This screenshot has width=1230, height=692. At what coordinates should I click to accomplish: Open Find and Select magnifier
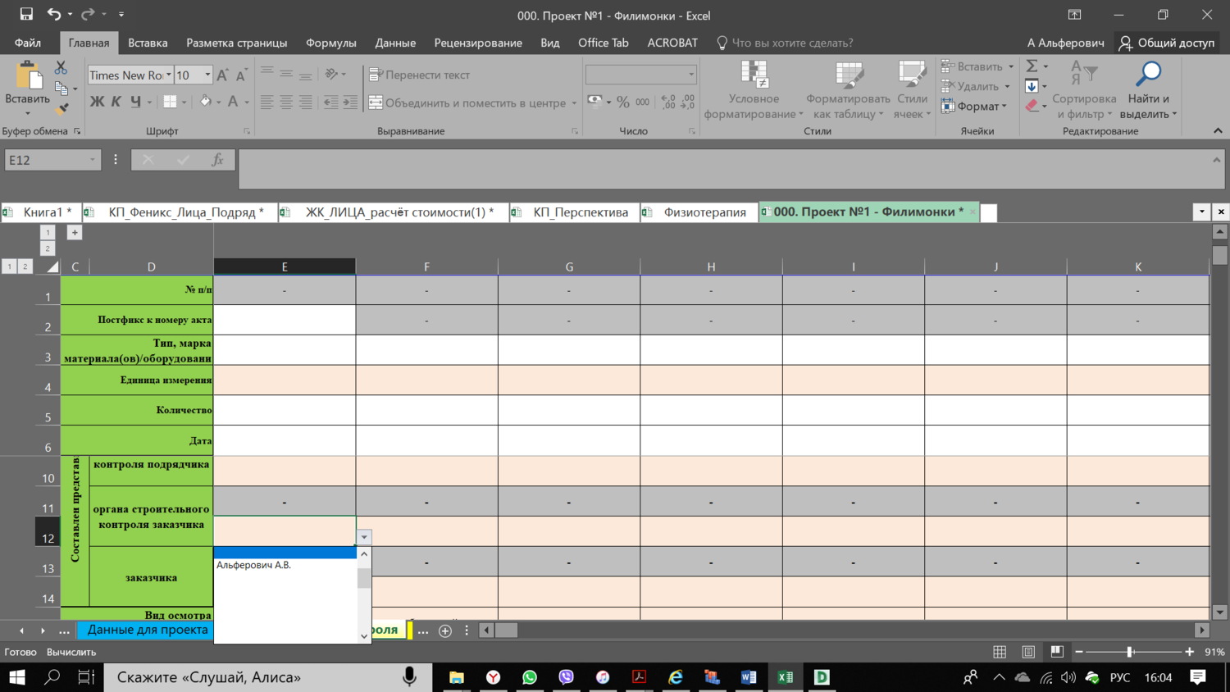coord(1148,90)
